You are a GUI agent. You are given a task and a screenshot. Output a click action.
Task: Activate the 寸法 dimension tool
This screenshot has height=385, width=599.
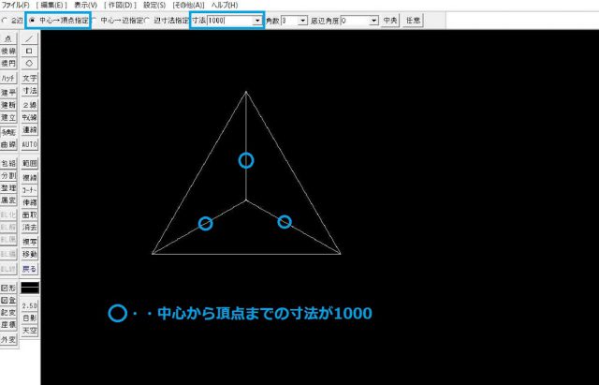[29, 92]
